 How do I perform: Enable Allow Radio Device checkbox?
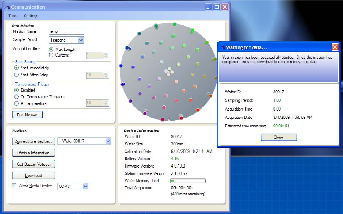click(x=15, y=186)
